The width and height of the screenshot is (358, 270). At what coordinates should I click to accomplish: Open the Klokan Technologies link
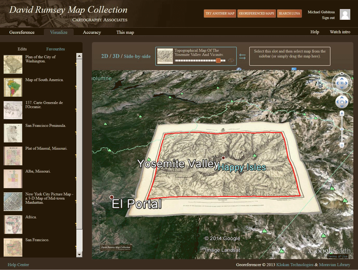pos(295,265)
